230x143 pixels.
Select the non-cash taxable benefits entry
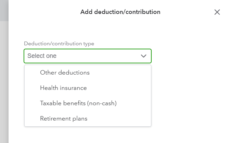78,103
